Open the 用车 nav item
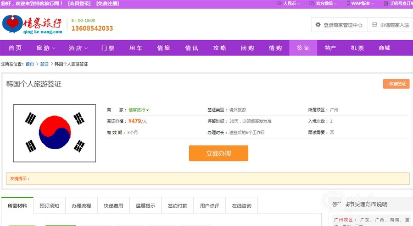 click(x=136, y=48)
